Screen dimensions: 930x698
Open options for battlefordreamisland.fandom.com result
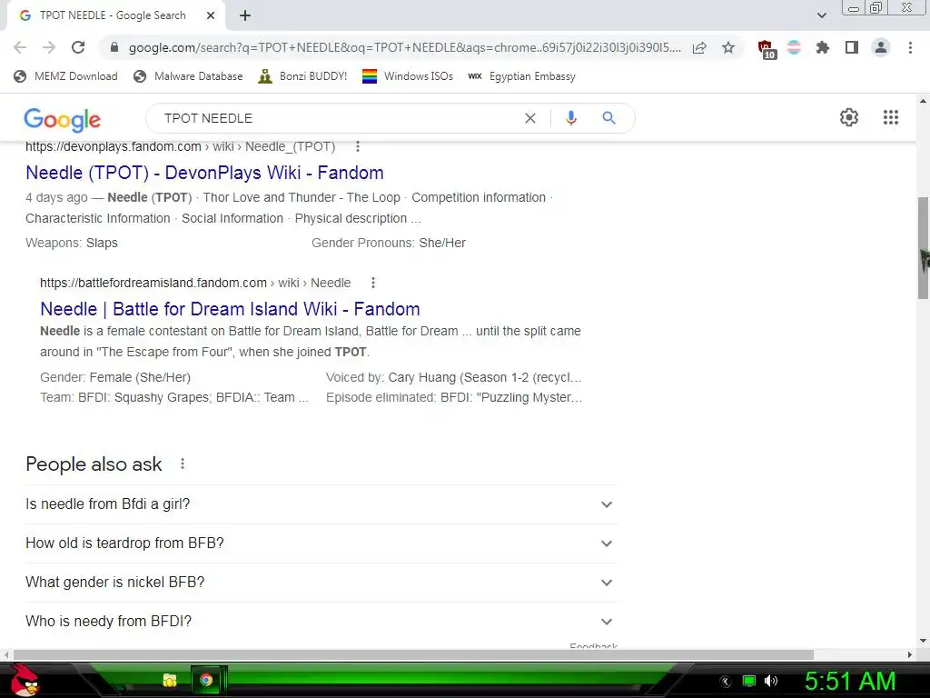point(372,283)
